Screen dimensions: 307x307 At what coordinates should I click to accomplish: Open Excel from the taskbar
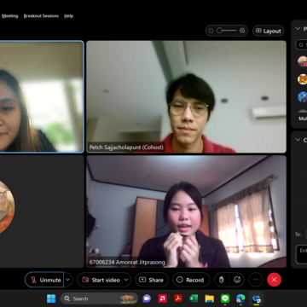pos(194,298)
